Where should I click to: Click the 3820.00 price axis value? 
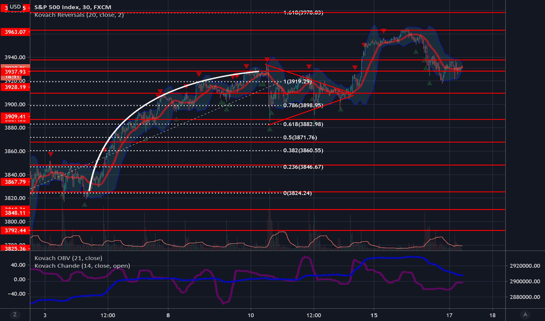15,198
